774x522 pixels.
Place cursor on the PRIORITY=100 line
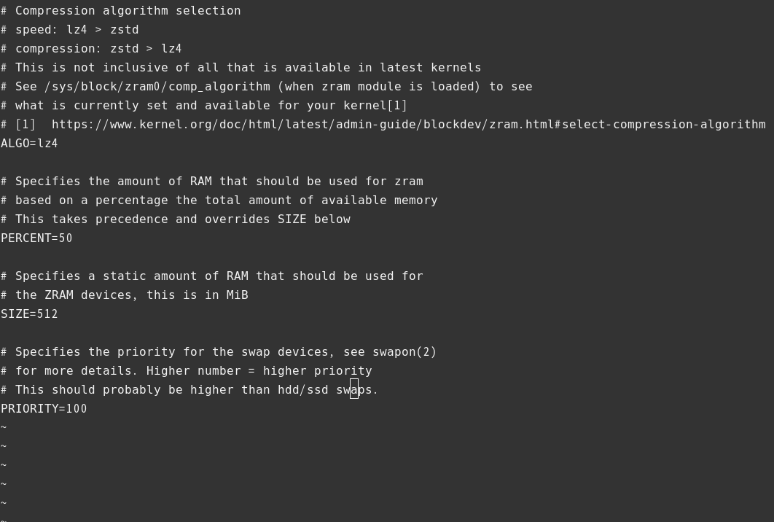[44, 409]
